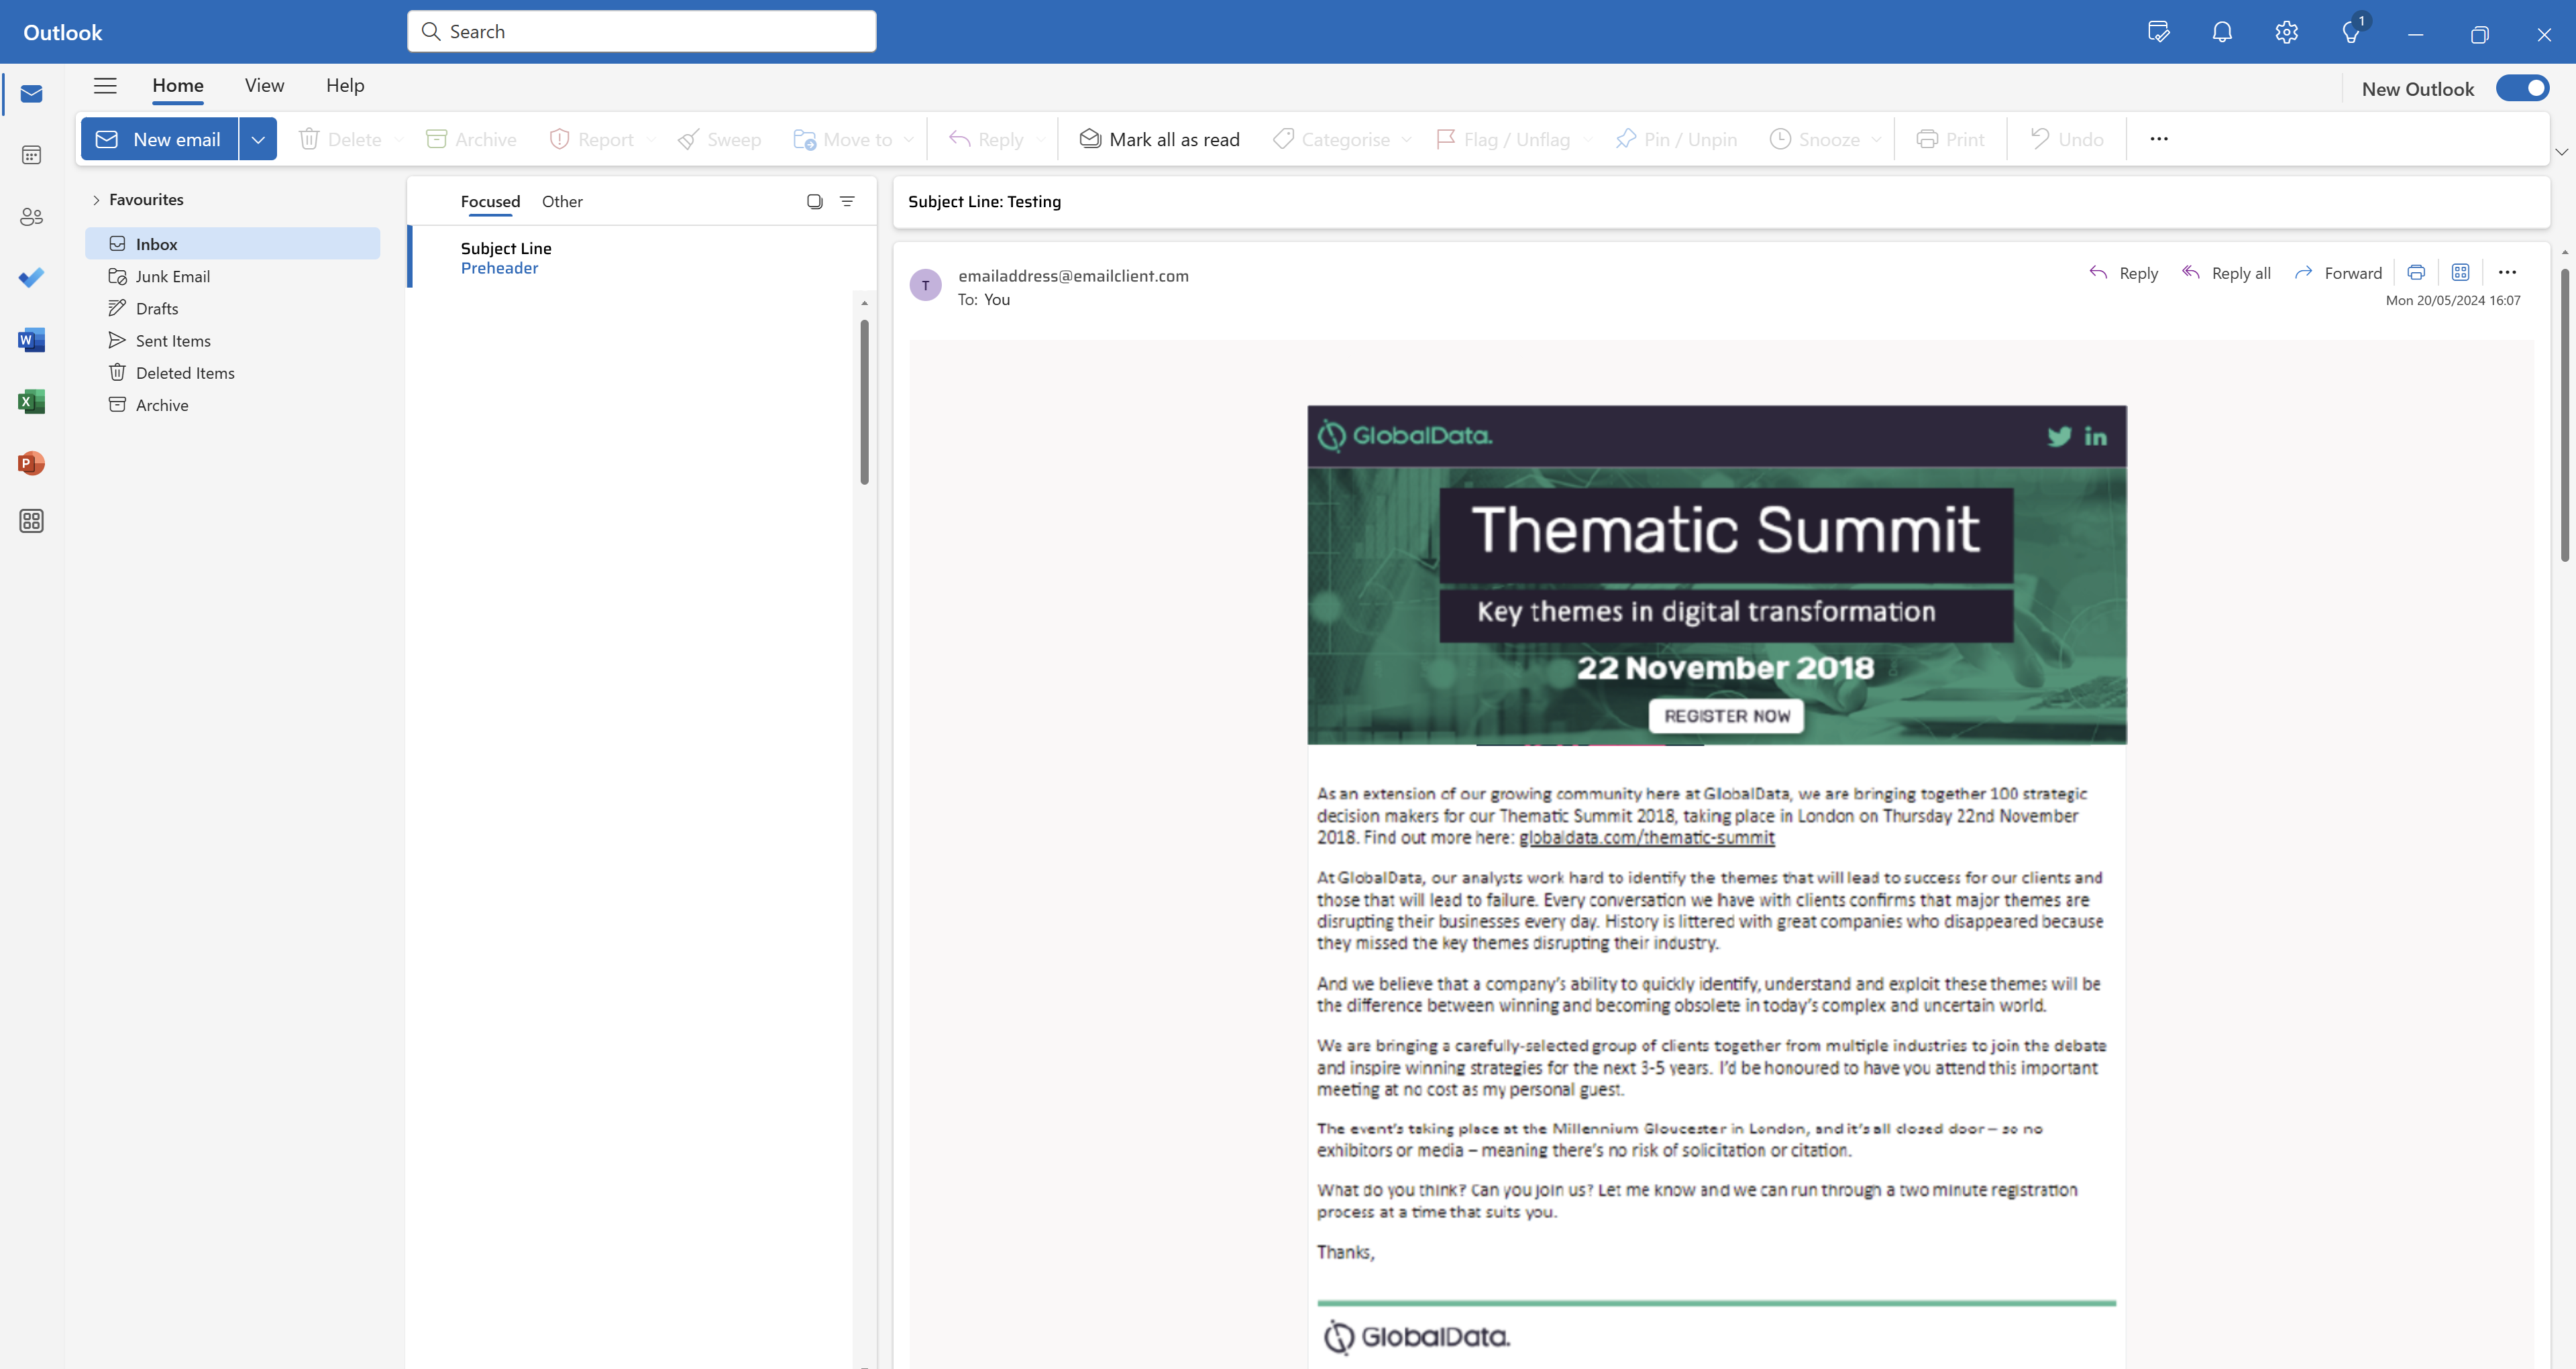
Task: Expand the Favourites folder group
Action: pyautogui.click(x=96, y=200)
